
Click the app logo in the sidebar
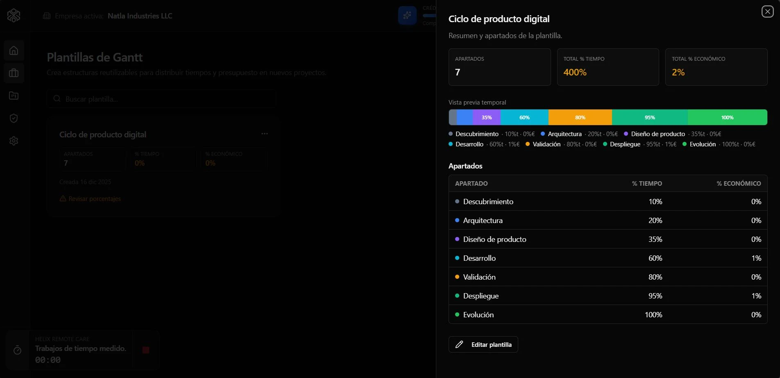point(14,16)
